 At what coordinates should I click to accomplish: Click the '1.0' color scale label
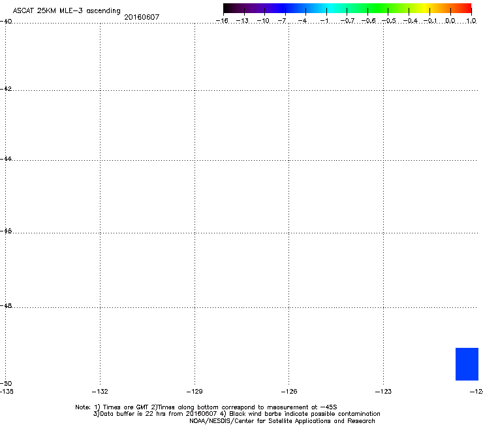point(471,21)
